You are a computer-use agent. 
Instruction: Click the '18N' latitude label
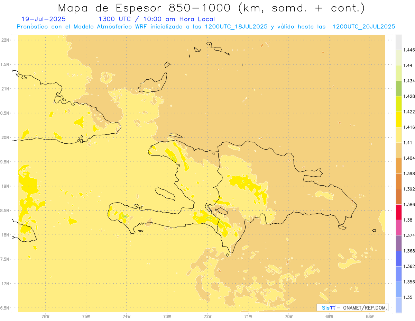tap(6, 235)
